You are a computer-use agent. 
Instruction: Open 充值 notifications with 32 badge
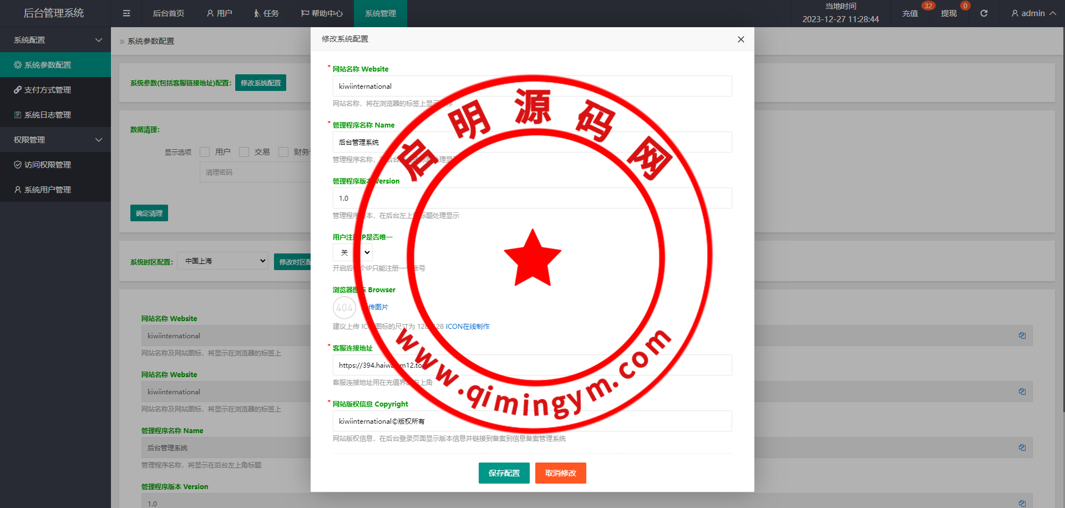click(x=910, y=13)
